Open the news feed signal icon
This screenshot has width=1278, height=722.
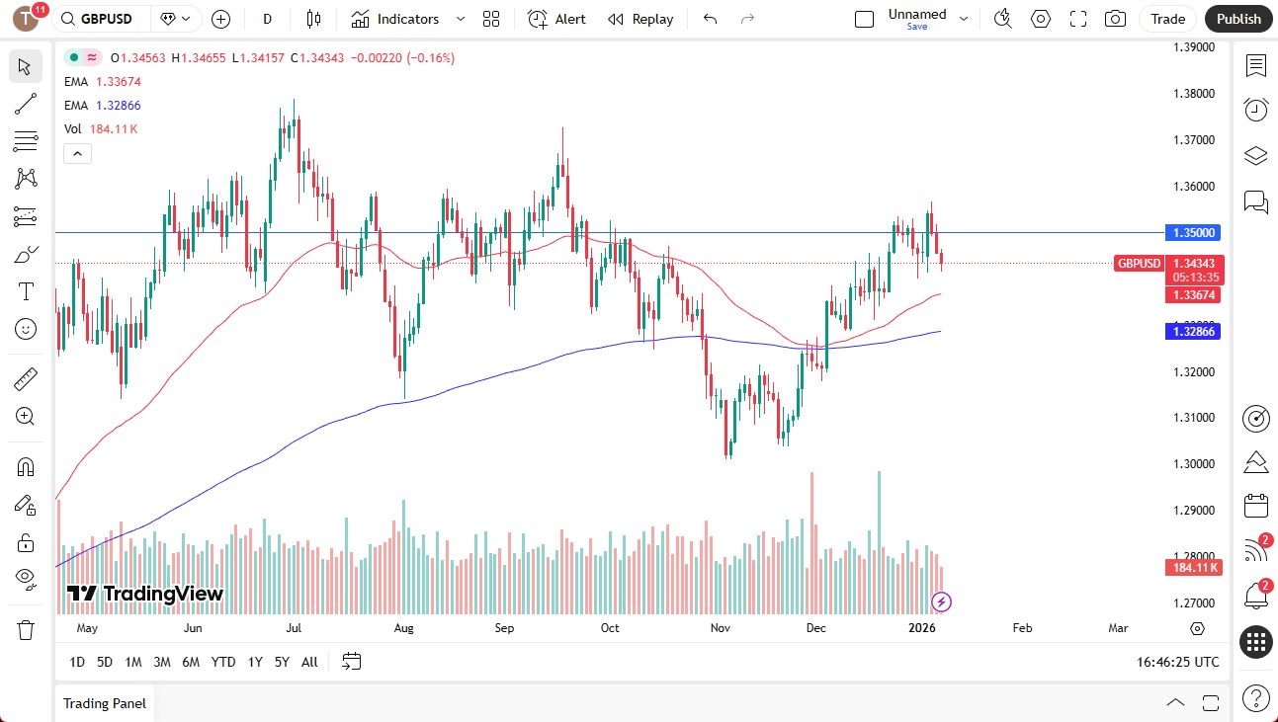coord(1256,550)
